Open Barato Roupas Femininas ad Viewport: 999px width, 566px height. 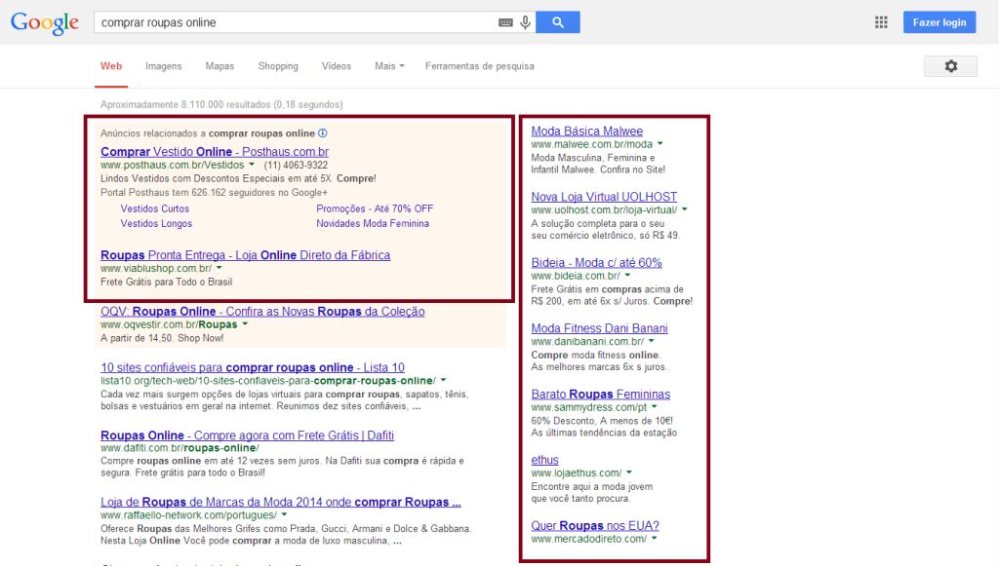coord(601,395)
